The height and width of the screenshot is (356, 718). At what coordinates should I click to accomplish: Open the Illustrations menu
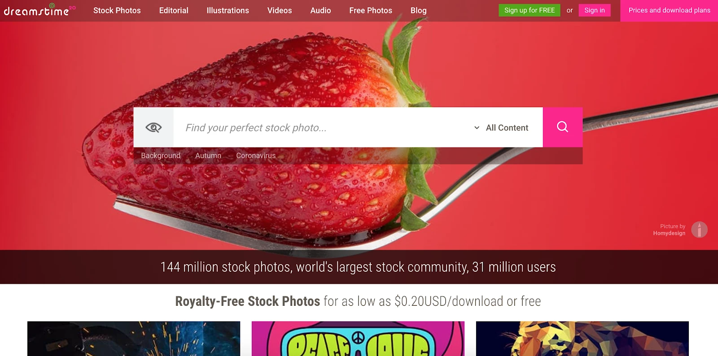(228, 10)
